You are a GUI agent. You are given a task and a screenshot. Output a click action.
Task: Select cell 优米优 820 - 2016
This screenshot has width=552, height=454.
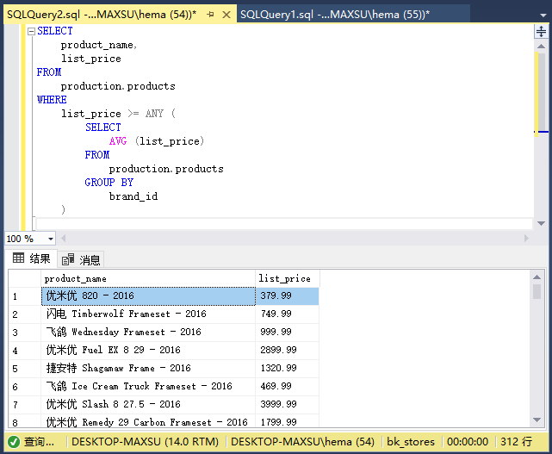point(148,296)
